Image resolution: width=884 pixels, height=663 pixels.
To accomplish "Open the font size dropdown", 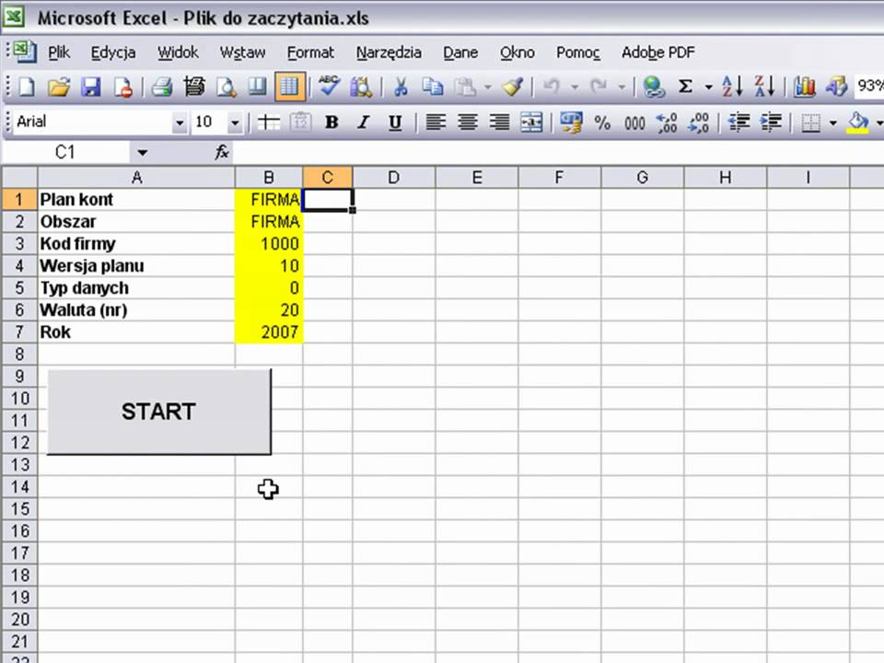I will tap(235, 122).
